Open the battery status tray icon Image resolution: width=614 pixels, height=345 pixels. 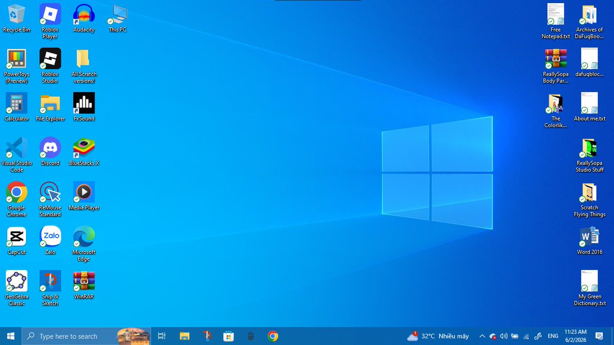(x=515, y=336)
